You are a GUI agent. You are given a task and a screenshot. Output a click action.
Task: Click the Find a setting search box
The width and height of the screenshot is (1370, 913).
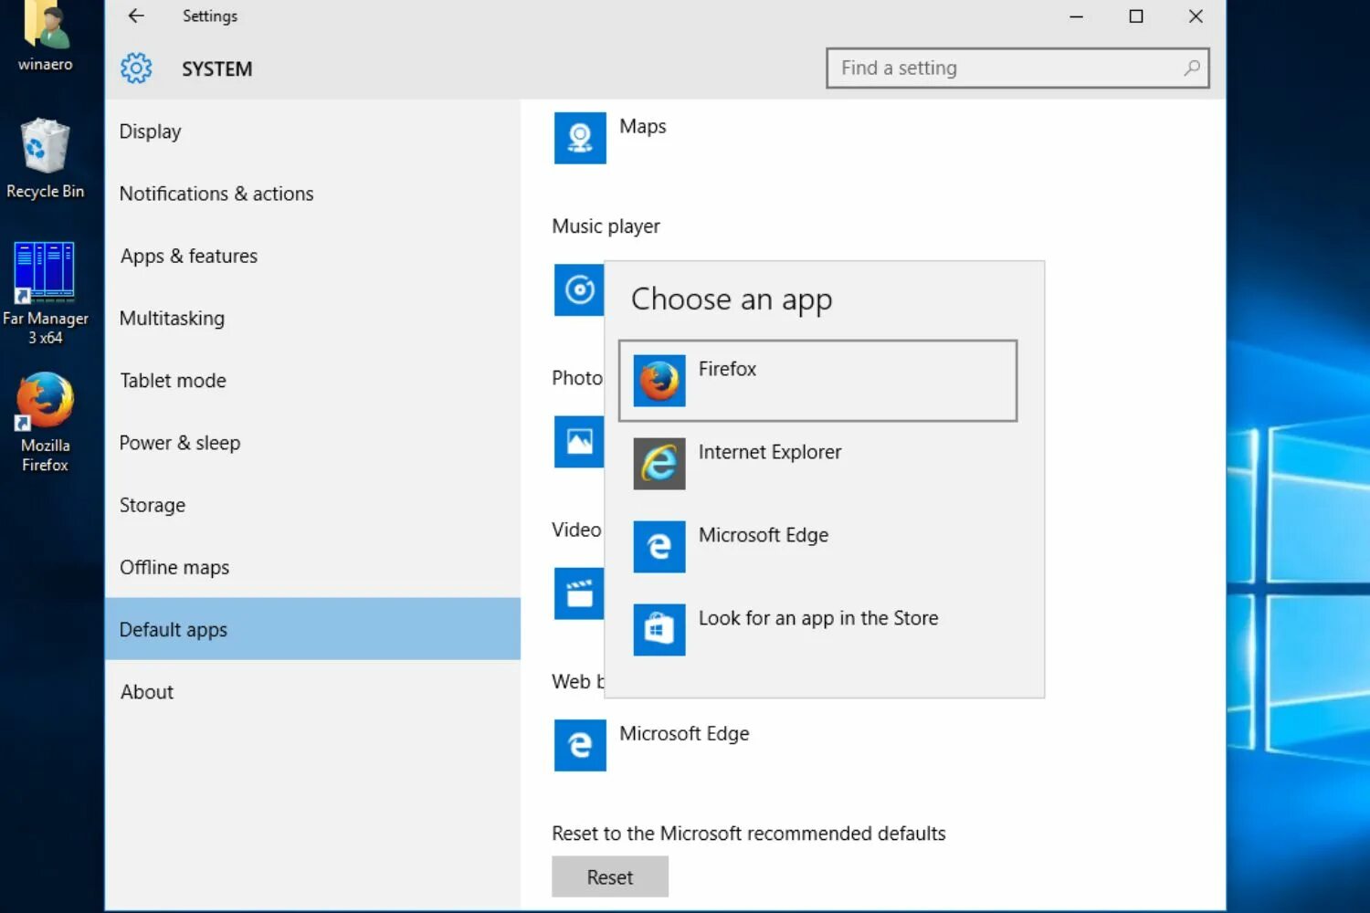(x=1017, y=68)
